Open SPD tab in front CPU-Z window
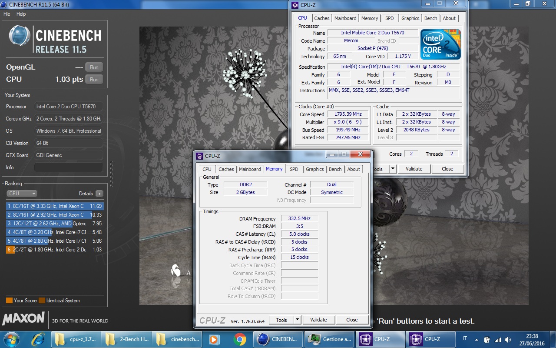 tap(294, 169)
